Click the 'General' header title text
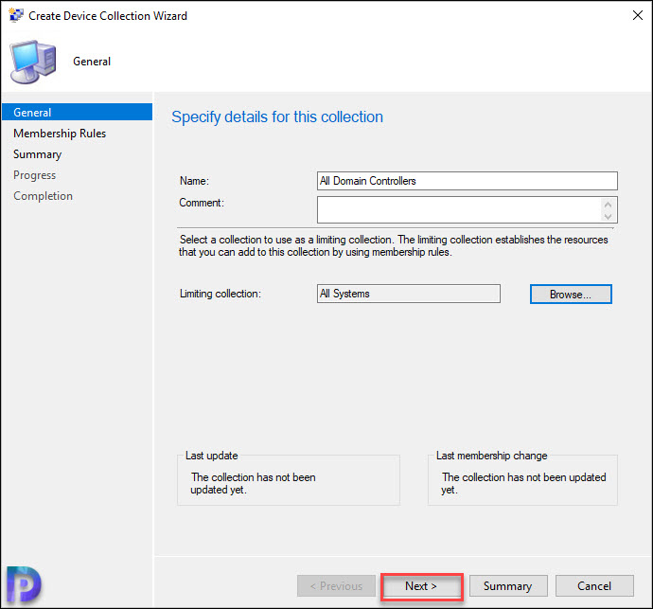 pyautogui.click(x=92, y=62)
